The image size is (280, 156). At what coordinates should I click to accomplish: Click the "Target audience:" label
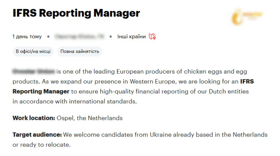click(37, 135)
